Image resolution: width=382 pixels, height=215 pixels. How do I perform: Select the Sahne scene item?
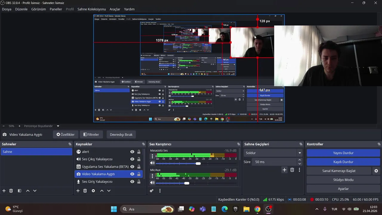click(36, 152)
